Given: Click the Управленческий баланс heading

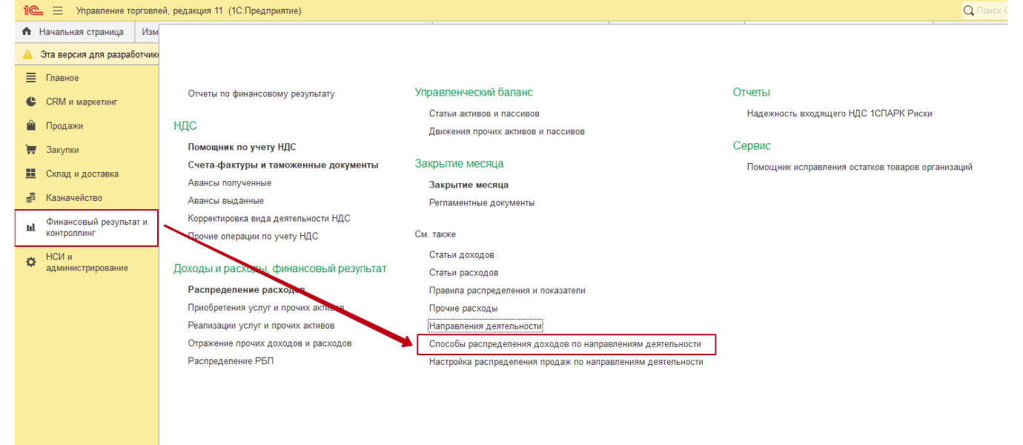Looking at the screenshot, I should coord(474,92).
